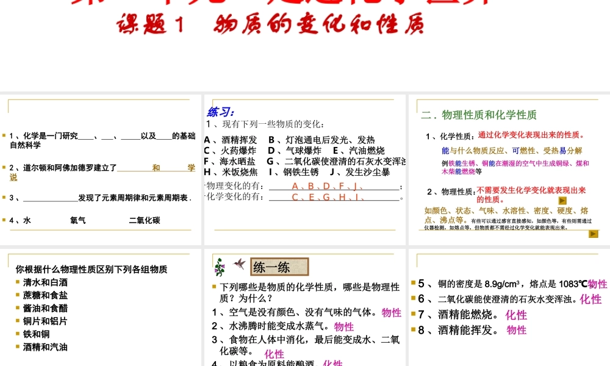Click the answer C、E、G、H、I
The height and width of the screenshot is (366, 610).
coord(328,197)
